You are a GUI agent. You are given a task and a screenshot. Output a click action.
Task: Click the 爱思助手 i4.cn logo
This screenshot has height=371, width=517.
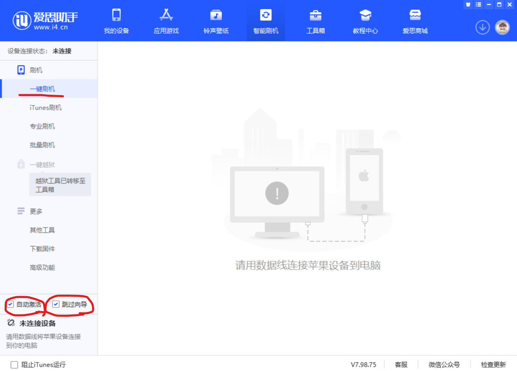tap(46, 20)
